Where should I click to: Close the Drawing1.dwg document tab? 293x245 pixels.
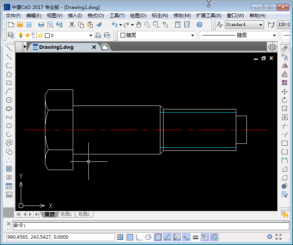pyautogui.click(x=94, y=47)
